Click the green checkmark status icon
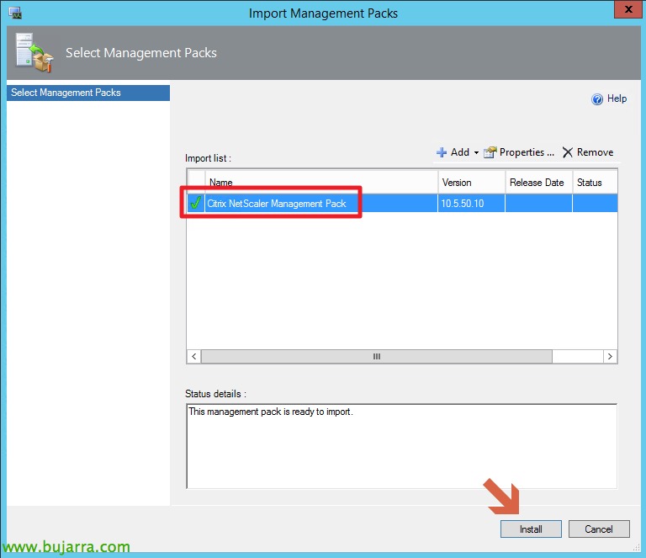This screenshot has width=646, height=558. [x=196, y=203]
